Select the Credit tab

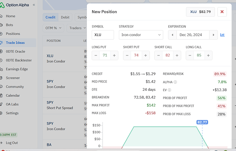click(x=50, y=17)
